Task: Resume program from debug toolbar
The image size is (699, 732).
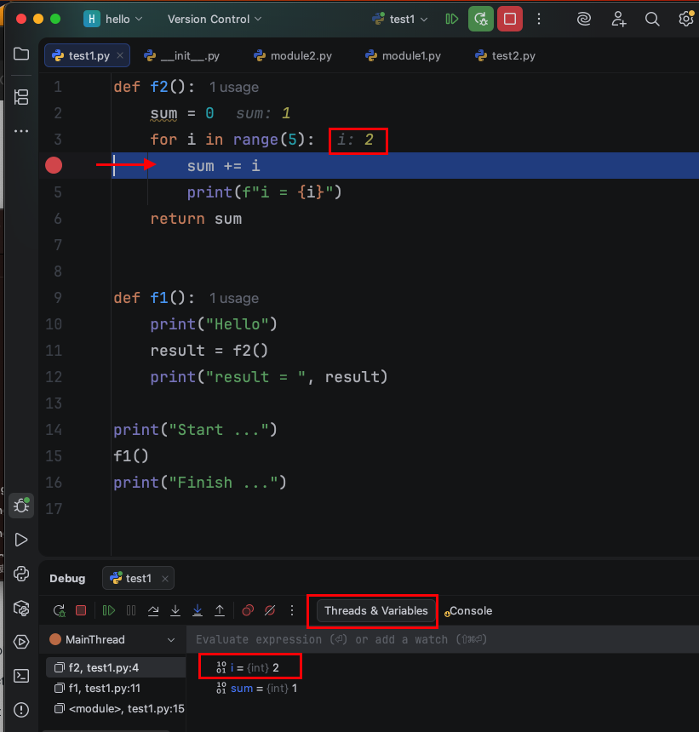Action: [109, 610]
